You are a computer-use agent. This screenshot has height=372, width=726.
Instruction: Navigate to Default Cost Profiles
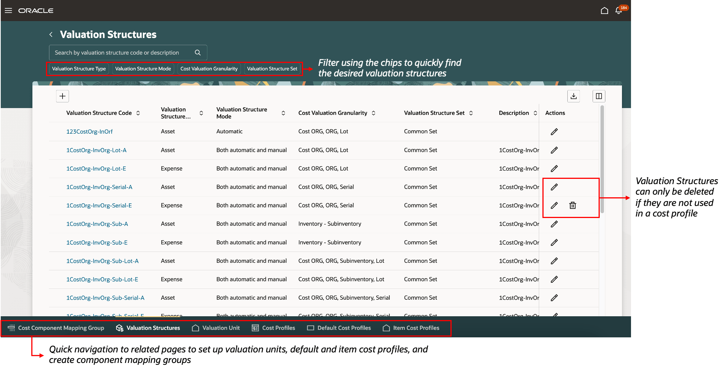pyautogui.click(x=339, y=328)
